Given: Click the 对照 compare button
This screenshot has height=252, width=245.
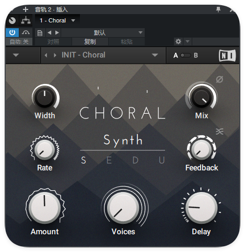Looking at the screenshot, I should coord(53,42).
